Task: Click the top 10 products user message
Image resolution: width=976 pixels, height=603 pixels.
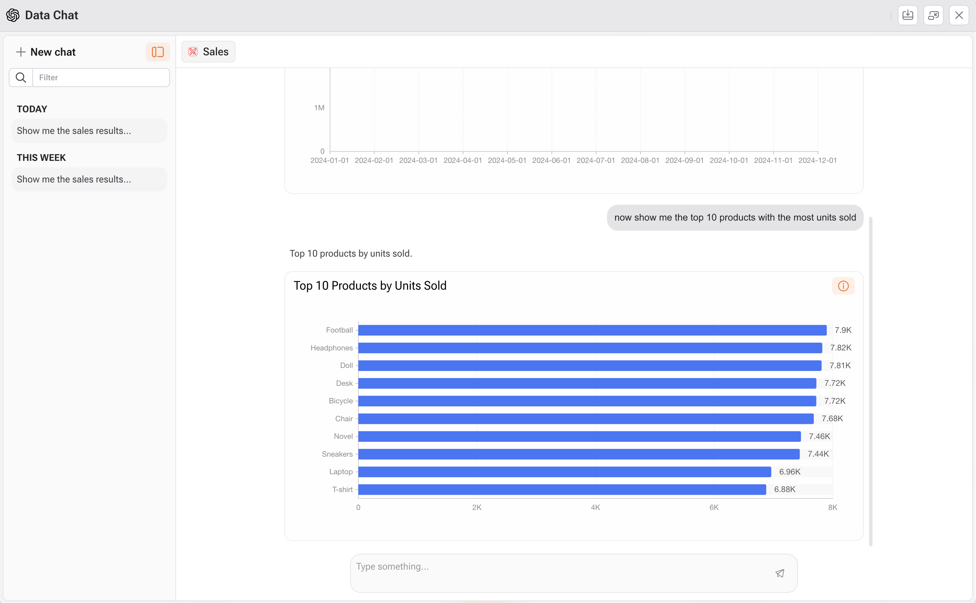Action: pos(735,218)
